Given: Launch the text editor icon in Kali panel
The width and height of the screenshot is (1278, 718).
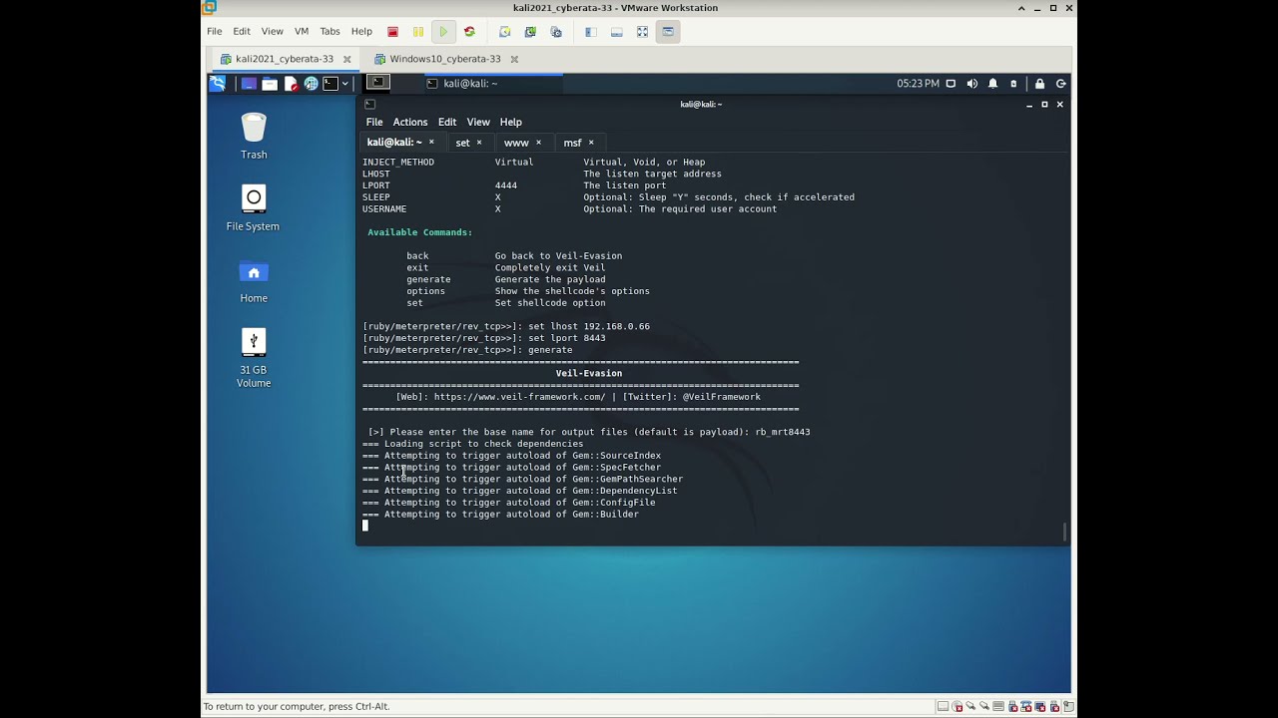Looking at the screenshot, I should coord(291,84).
